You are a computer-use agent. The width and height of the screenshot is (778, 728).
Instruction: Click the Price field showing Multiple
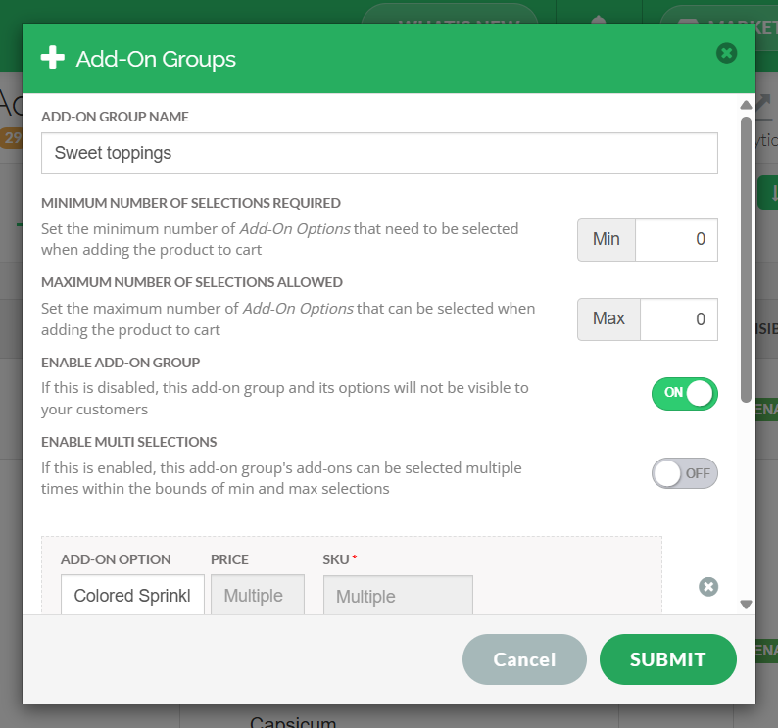(258, 595)
